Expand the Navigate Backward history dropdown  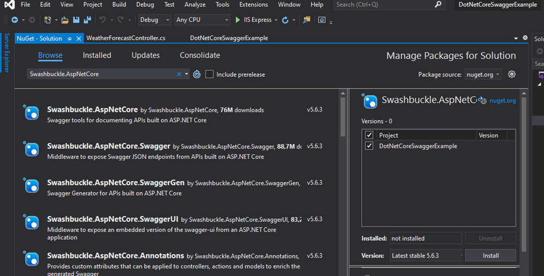23,20
